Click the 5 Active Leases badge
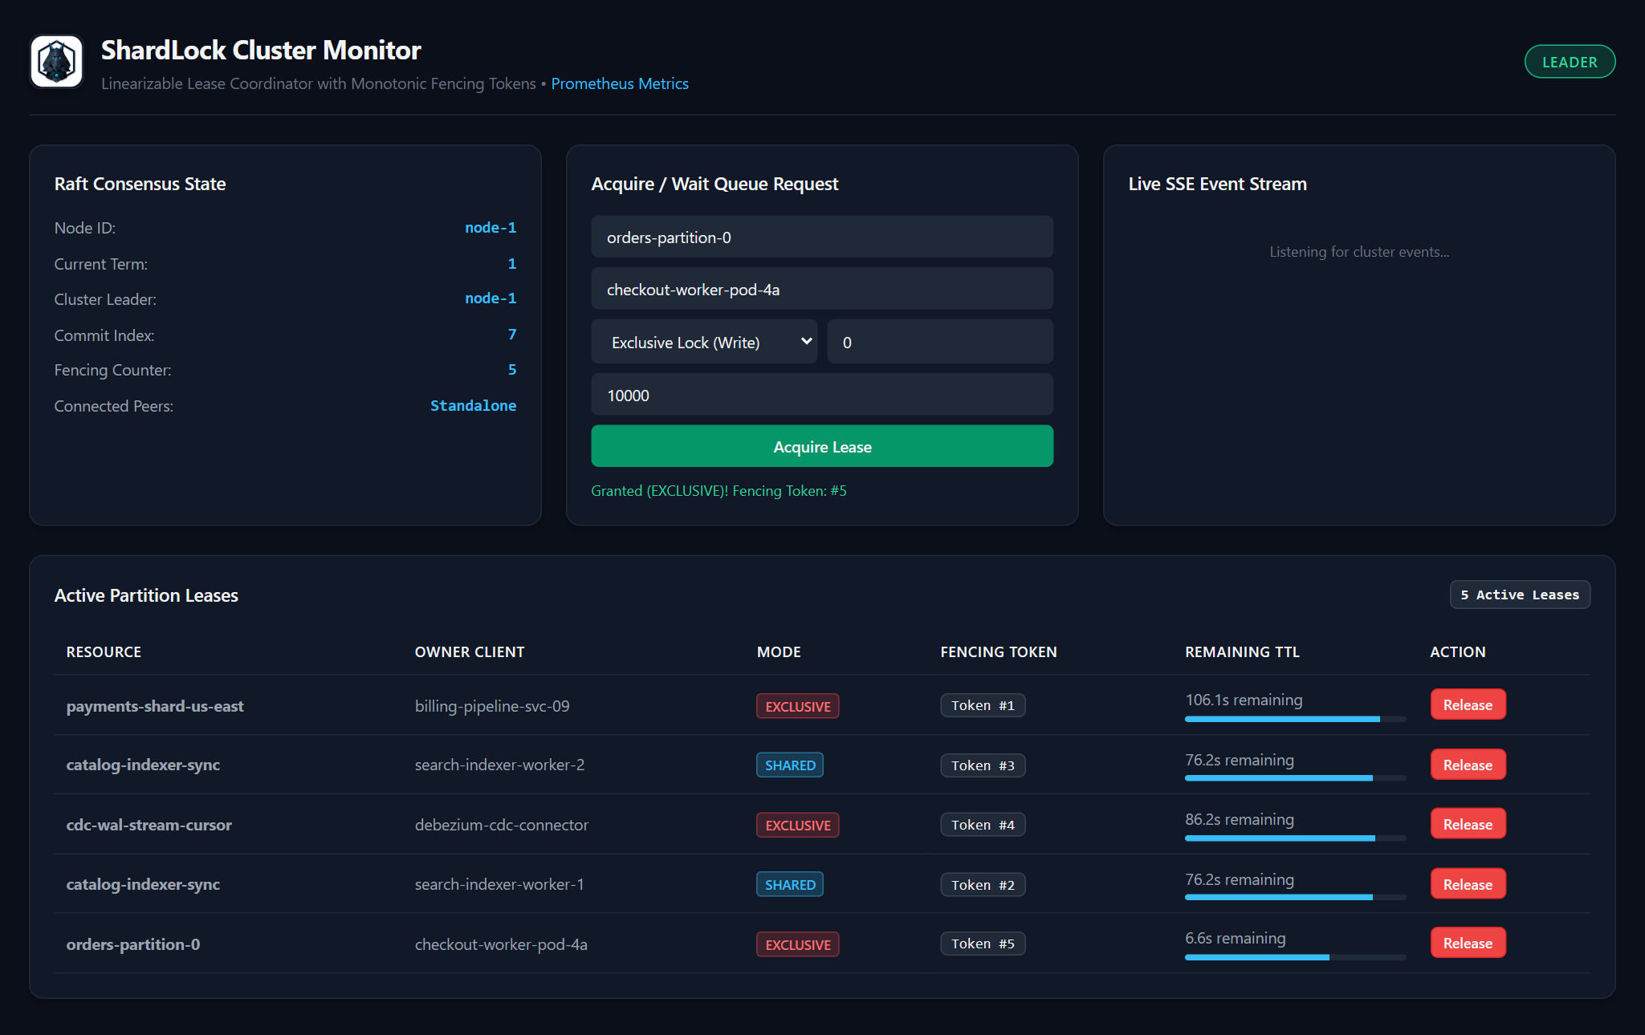 pyautogui.click(x=1519, y=595)
